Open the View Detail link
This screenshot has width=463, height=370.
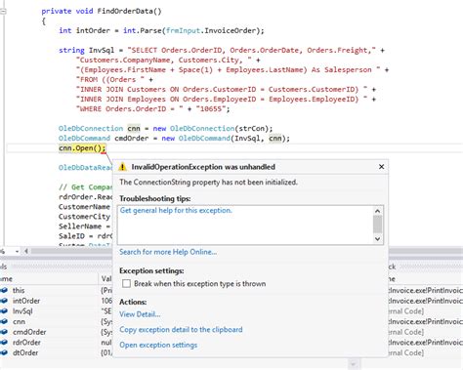pos(140,314)
